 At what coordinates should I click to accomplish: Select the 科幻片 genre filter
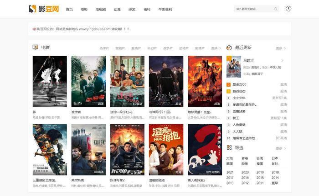coord(152,48)
